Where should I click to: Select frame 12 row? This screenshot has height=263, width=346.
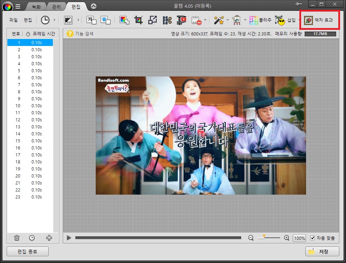30,120
